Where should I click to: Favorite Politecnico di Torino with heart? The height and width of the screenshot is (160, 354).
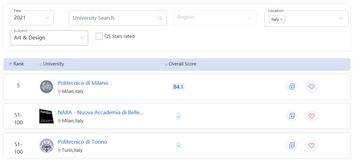[x=311, y=145]
